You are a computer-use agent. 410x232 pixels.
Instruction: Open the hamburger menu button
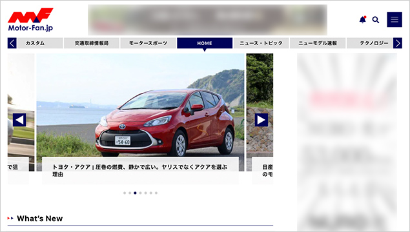395,19
